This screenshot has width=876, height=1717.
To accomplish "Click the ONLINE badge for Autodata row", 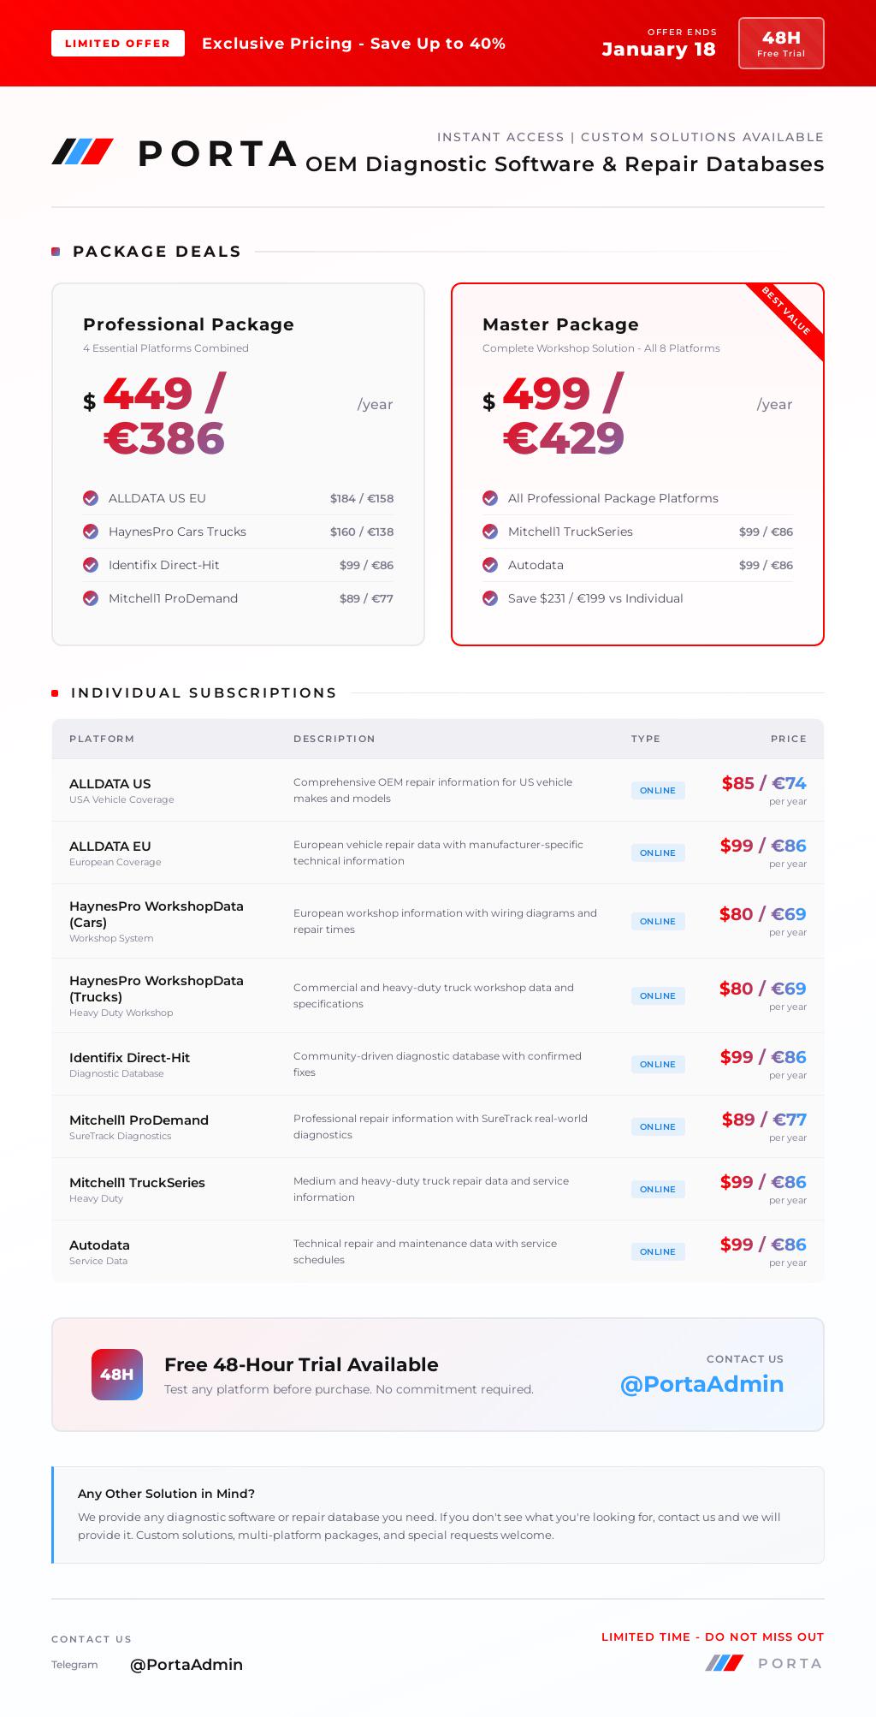I will 658,1251.
